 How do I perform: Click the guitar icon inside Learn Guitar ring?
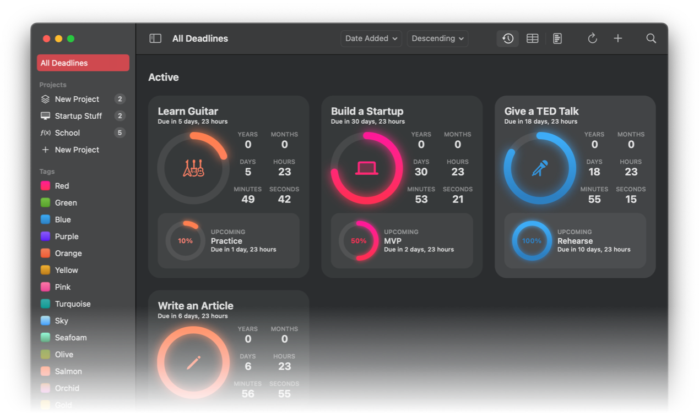(193, 168)
